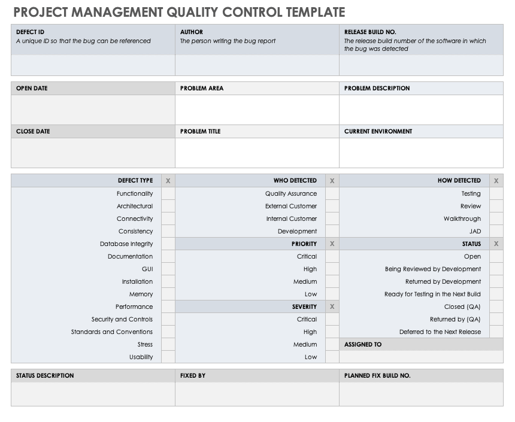515x422 pixels.
Task: Mark the Open status checkbox
Action: point(496,256)
